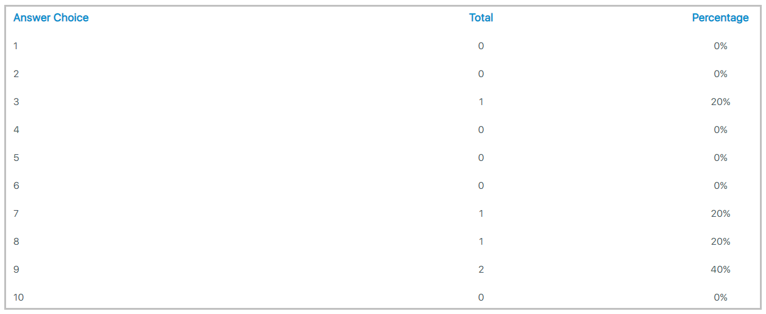The image size is (766, 314).
Task: Click the 0% percentage in row 4
Action: point(720,129)
